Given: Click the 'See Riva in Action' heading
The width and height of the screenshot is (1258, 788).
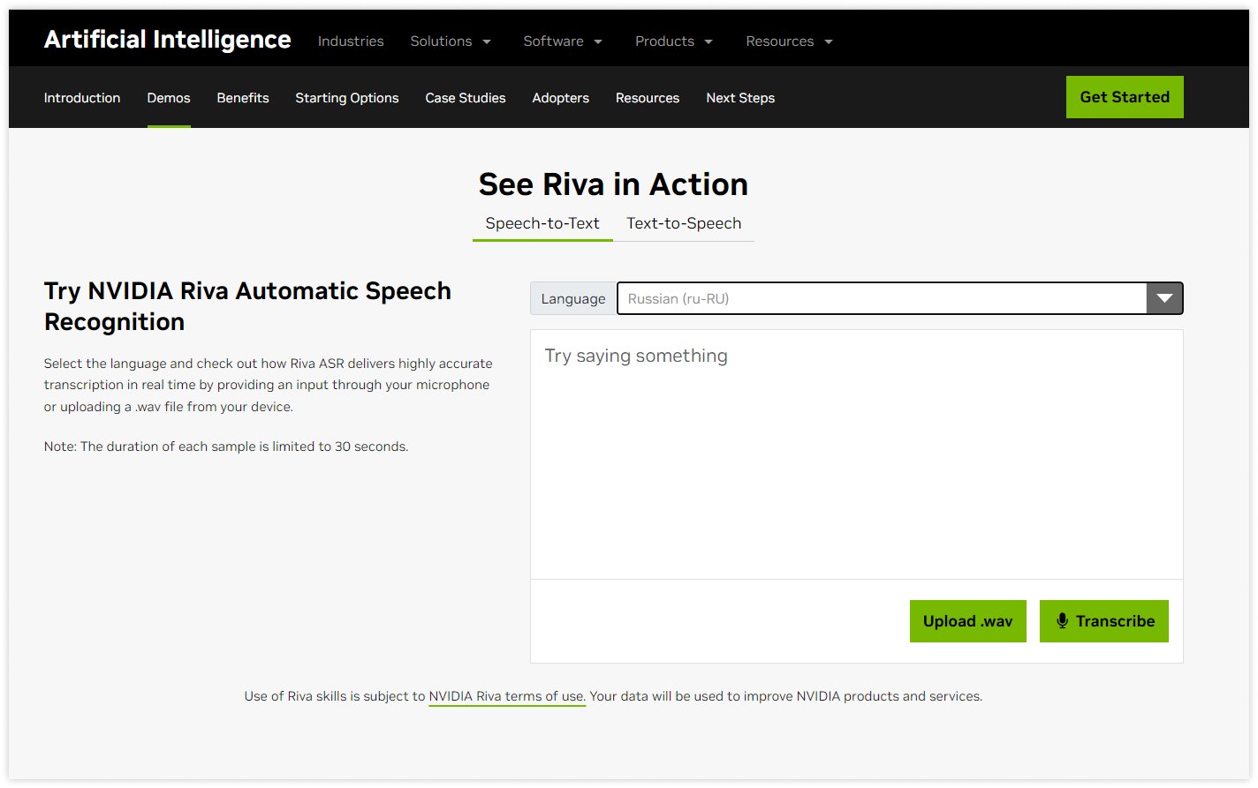Looking at the screenshot, I should [x=613, y=184].
